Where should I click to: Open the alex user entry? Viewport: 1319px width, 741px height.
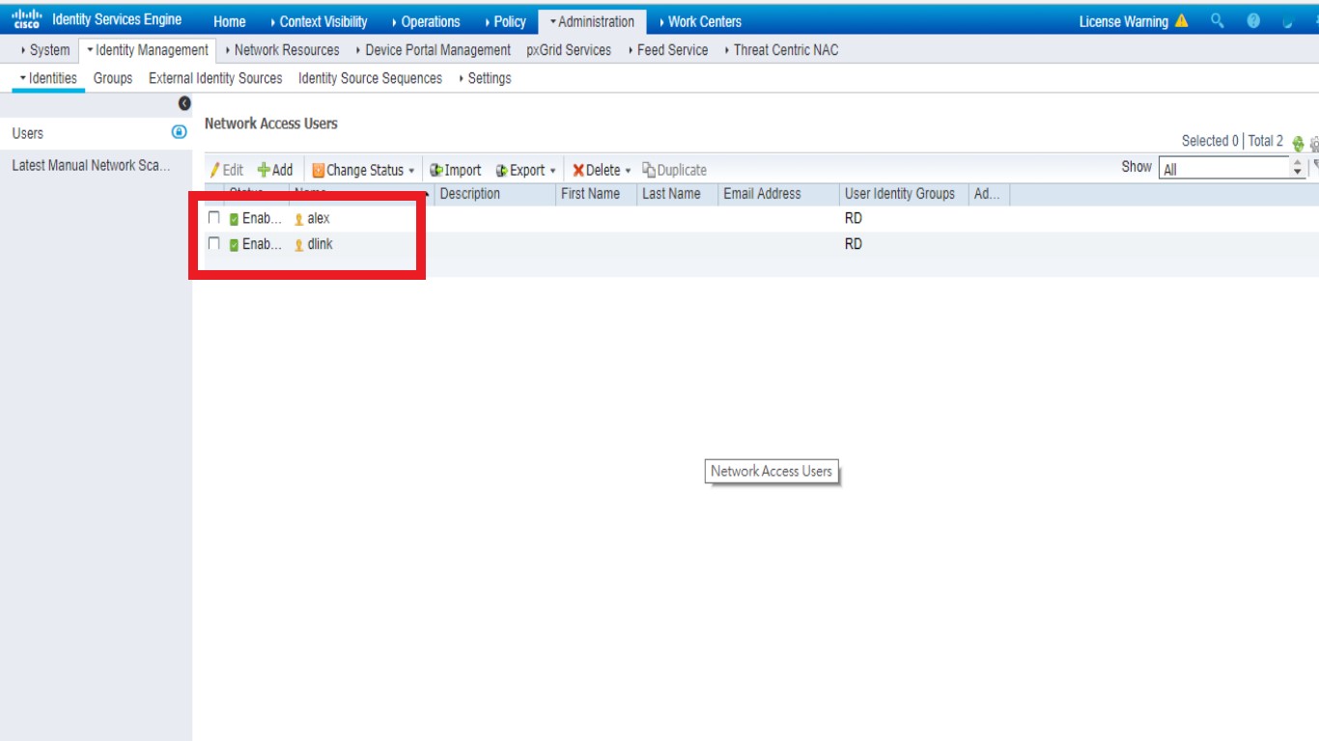tap(319, 219)
